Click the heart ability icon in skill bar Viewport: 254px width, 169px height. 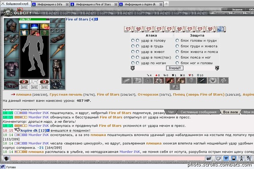coord(213,80)
